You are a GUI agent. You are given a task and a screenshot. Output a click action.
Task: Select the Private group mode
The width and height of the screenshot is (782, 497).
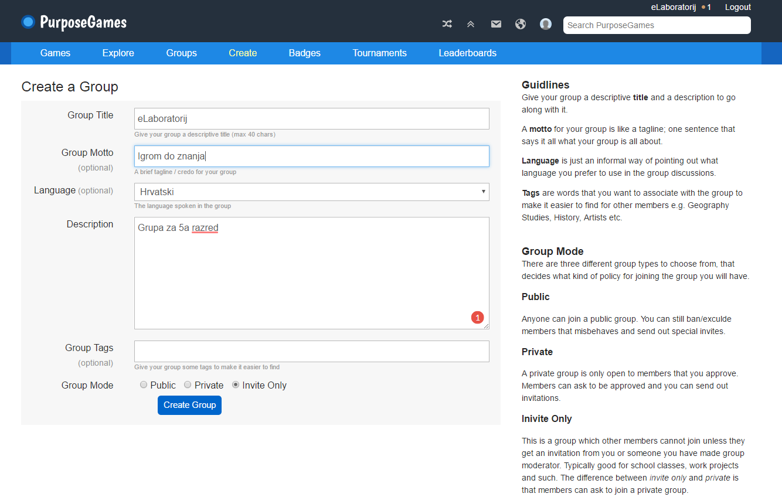[188, 385]
